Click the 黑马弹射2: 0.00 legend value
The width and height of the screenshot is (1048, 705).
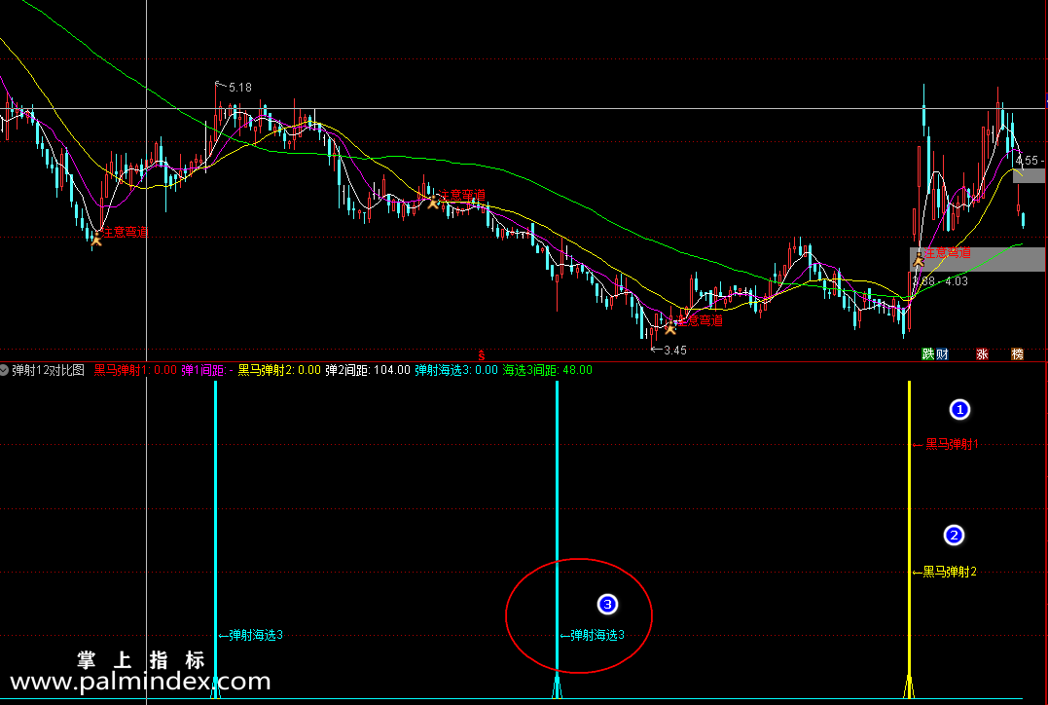tap(279, 370)
